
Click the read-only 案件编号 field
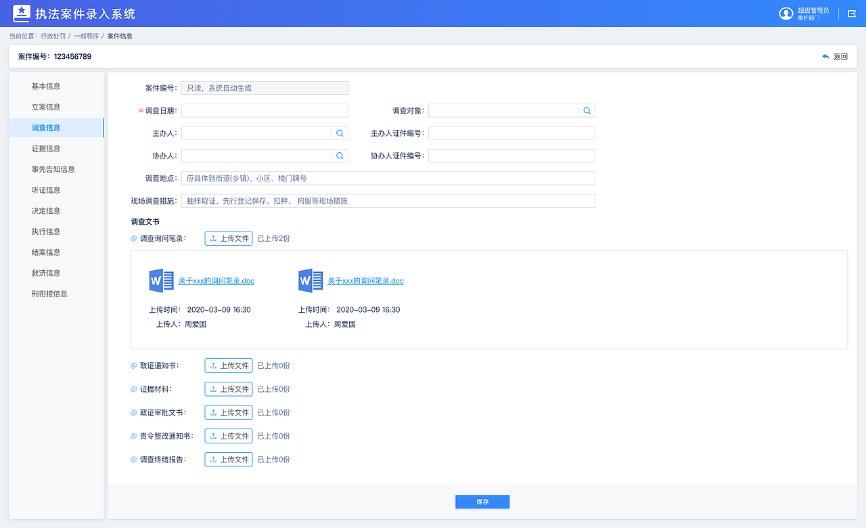click(x=265, y=88)
